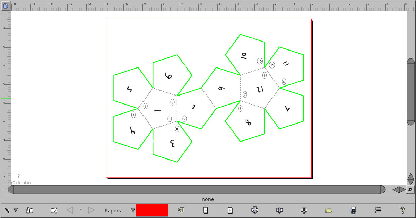Delete a page with the minus icon
416x218 pixels.
pyautogui.click(x=206, y=210)
